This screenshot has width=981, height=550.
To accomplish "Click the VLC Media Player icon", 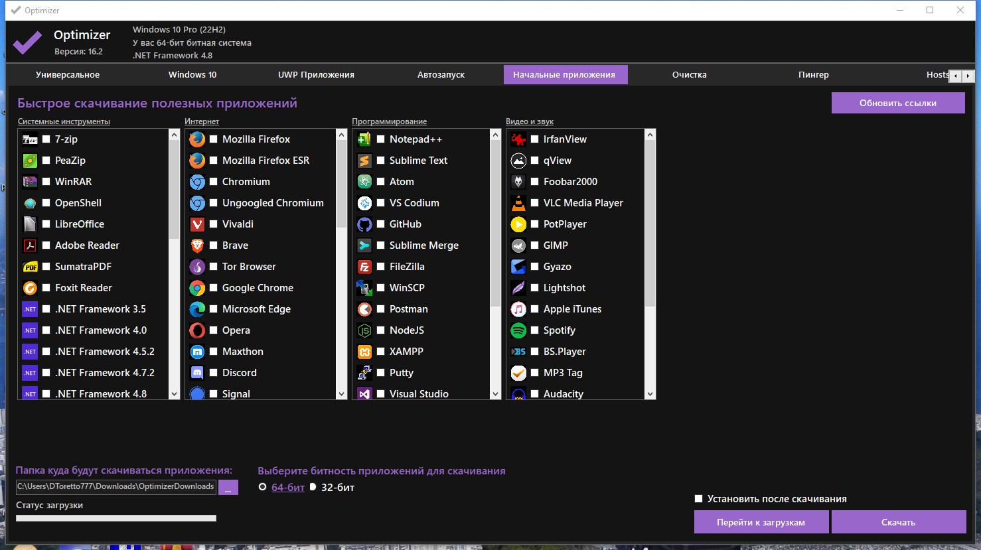I will pyautogui.click(x=518, y=203).
